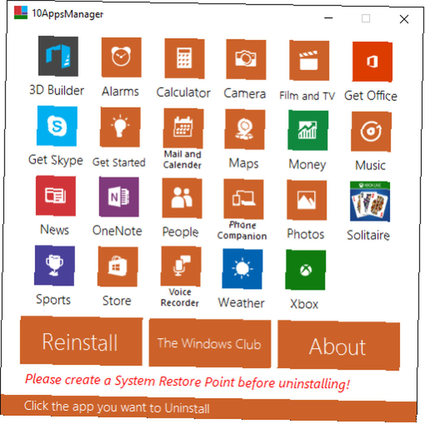Choose the Film and TV clapperboard icon
This screenshot has height=424, width=425.
pyautogui.click(x=309, y=61)
